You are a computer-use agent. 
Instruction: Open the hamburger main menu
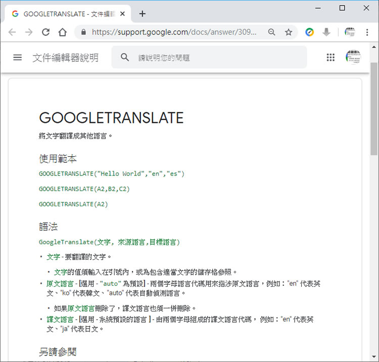pos(18,58)
